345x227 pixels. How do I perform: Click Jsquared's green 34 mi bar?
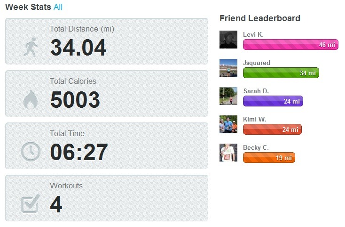pyautogui.click(x=281, y=73)
